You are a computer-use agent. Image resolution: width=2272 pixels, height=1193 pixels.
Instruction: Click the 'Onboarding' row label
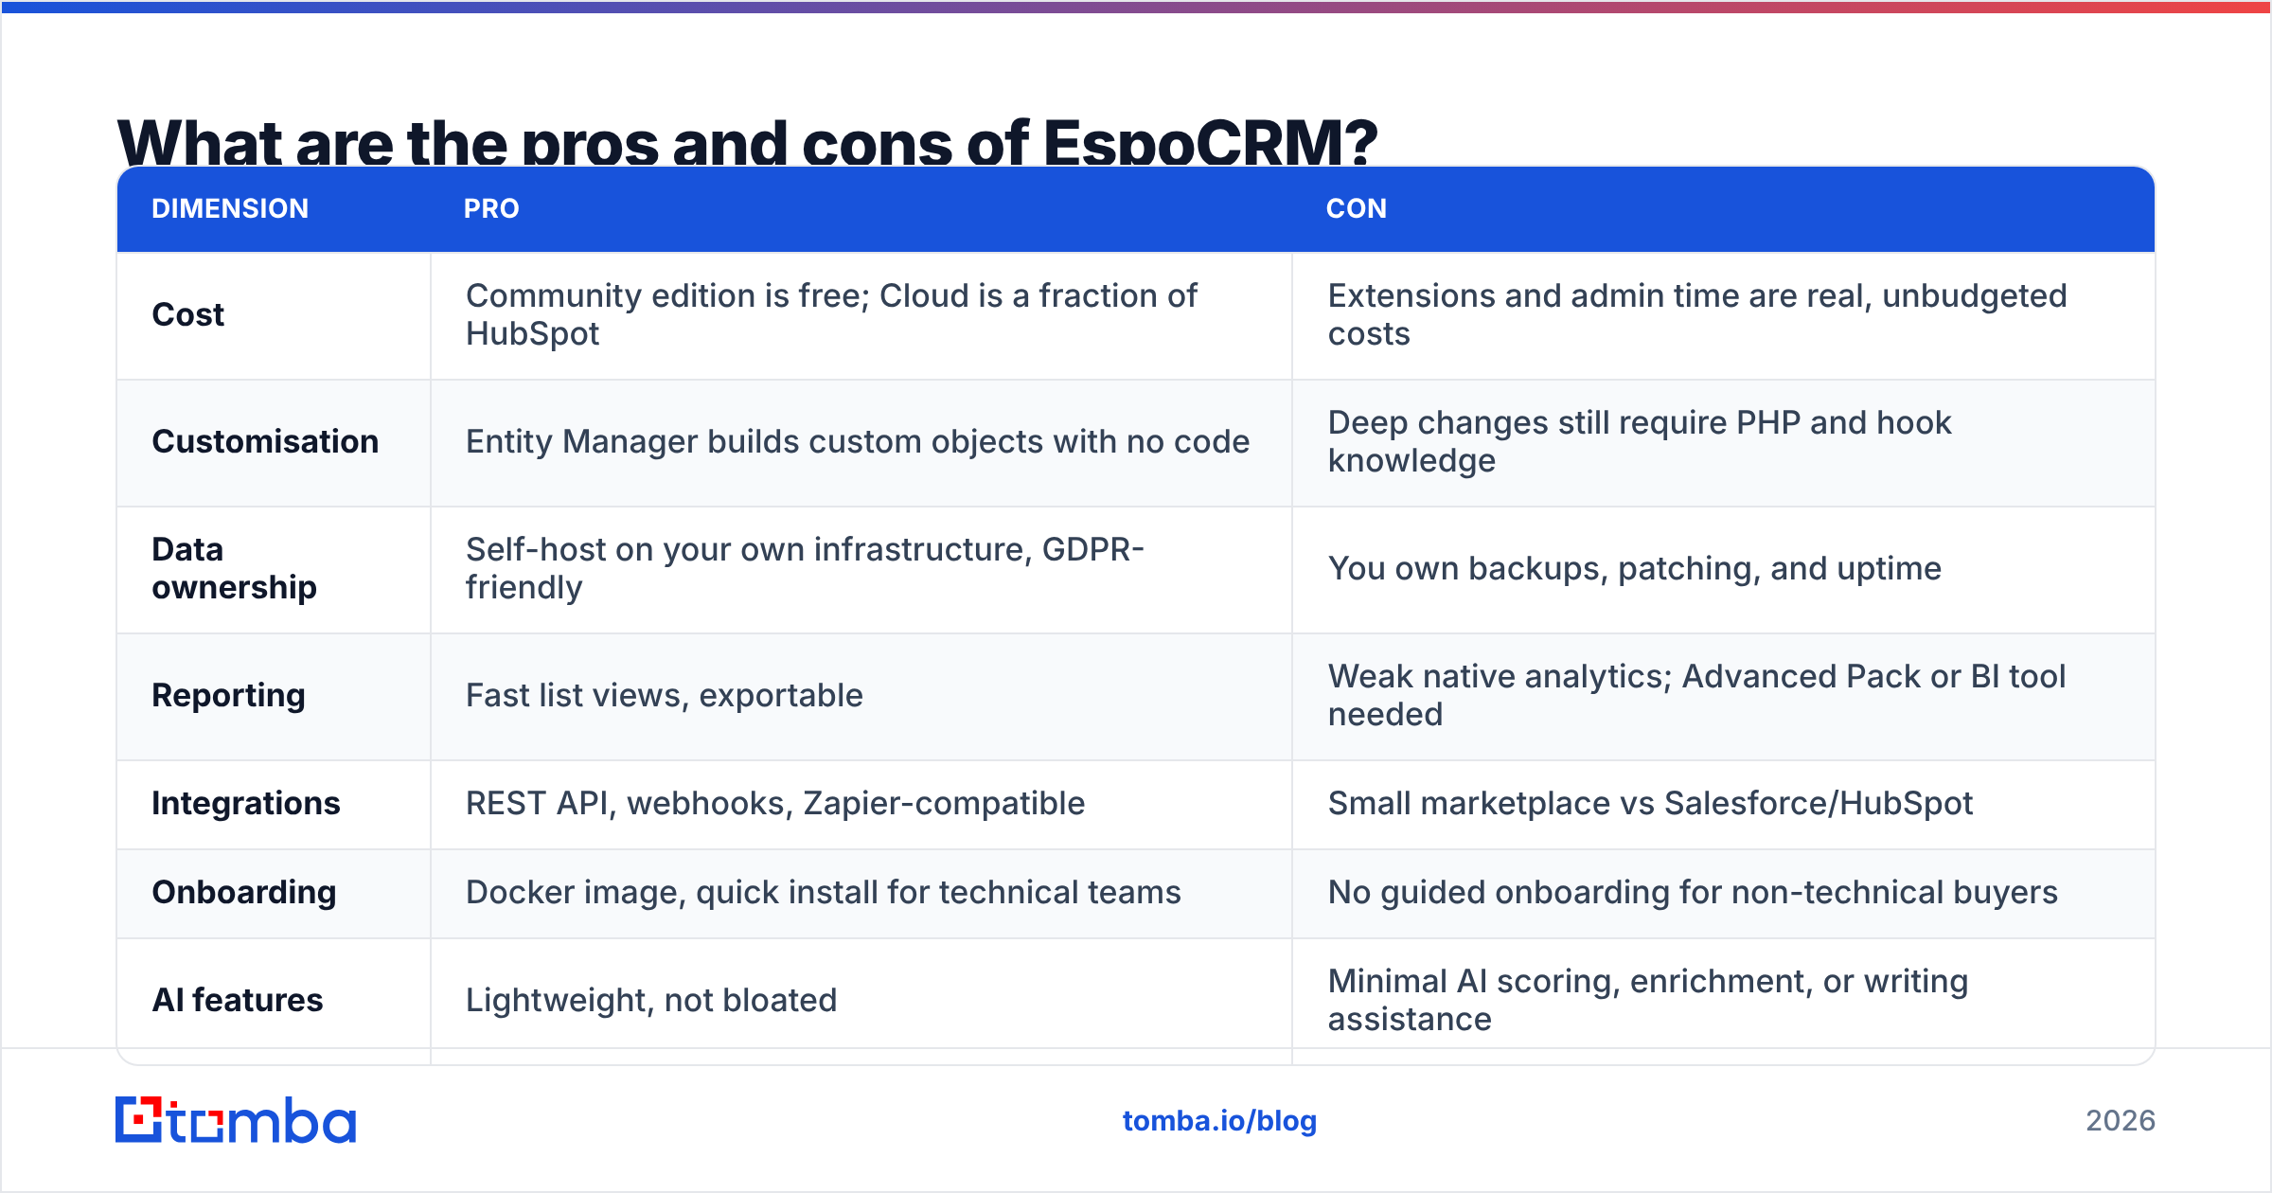244,892
